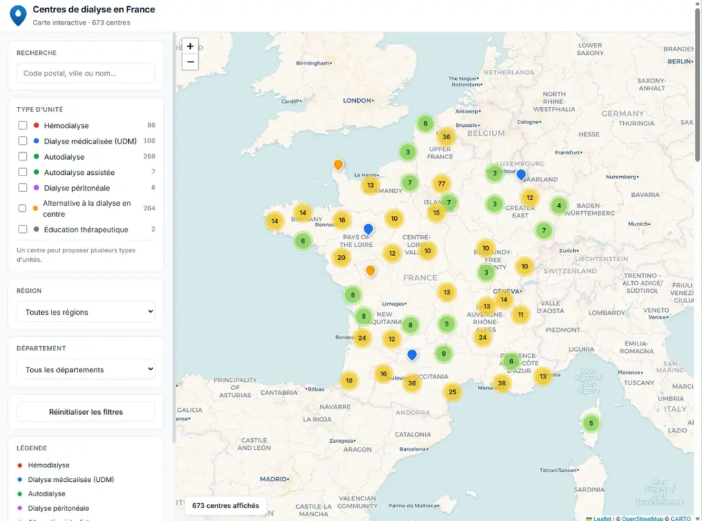Click the page vertical scrollbar thumb

(x=697, y=85)
